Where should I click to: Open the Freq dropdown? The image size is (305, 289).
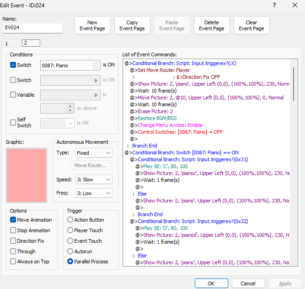click(94, 193)
